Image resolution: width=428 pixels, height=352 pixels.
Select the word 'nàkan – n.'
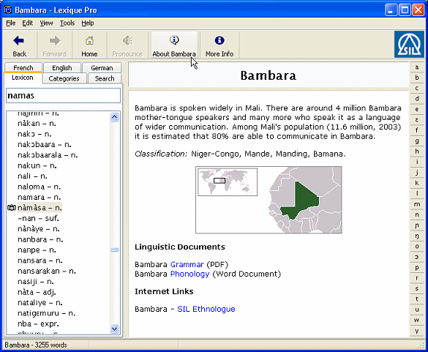pyautogui.click(x=37, y=124)
